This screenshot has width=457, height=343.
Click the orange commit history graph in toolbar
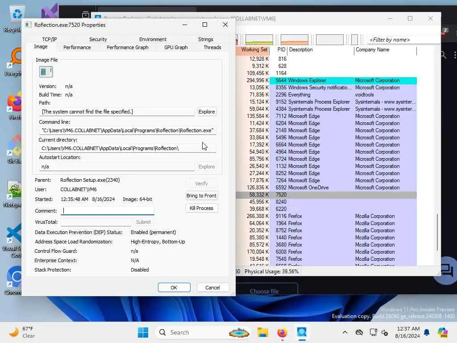295,40
